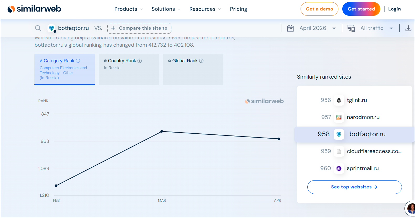Download the report via download icon
Image resolution: width=415 pixels, height=218 pixels.
(408, 28)
